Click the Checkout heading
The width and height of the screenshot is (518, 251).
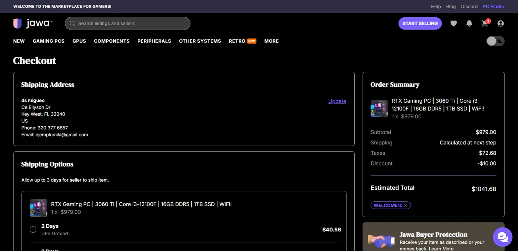tap(35, 61)
